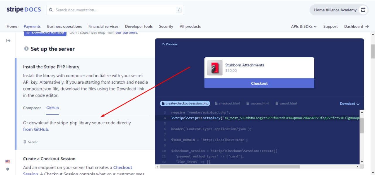Focus the Search documentation field
375x175 pixels.
coord(115,10)
